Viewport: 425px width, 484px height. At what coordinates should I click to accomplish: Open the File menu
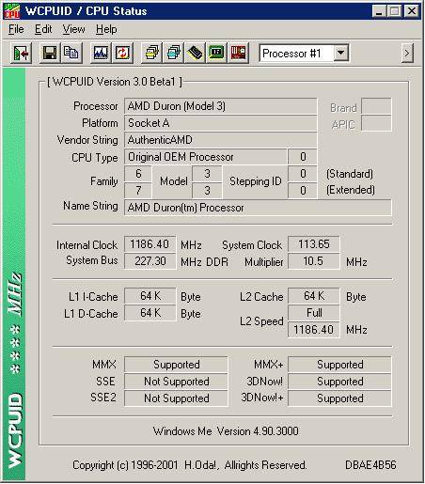[16, 29]
